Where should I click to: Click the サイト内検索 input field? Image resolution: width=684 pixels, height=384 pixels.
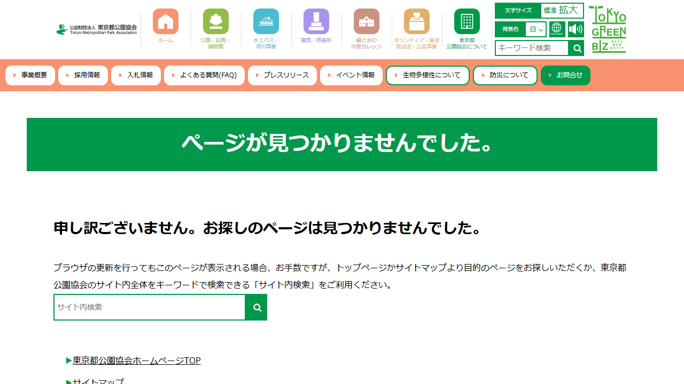150,307
